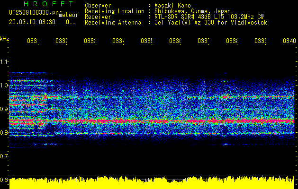Click the 0331 time marker
The height and width of the screenshot is (189, 298).
tap(33, 41)
